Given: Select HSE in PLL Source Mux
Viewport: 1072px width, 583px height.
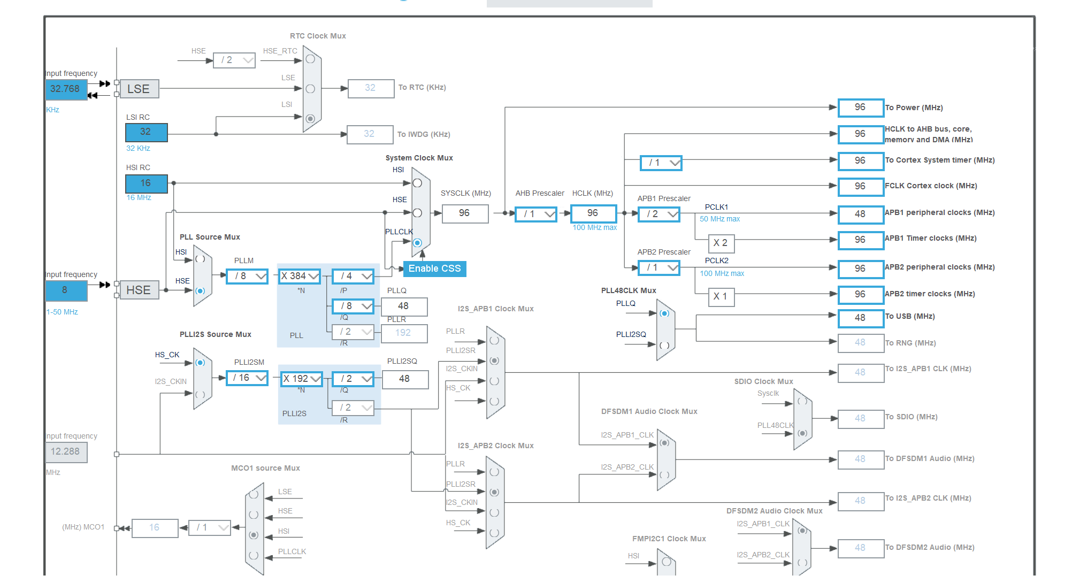Looking at the screenshot, I should [x=200, y=291].
